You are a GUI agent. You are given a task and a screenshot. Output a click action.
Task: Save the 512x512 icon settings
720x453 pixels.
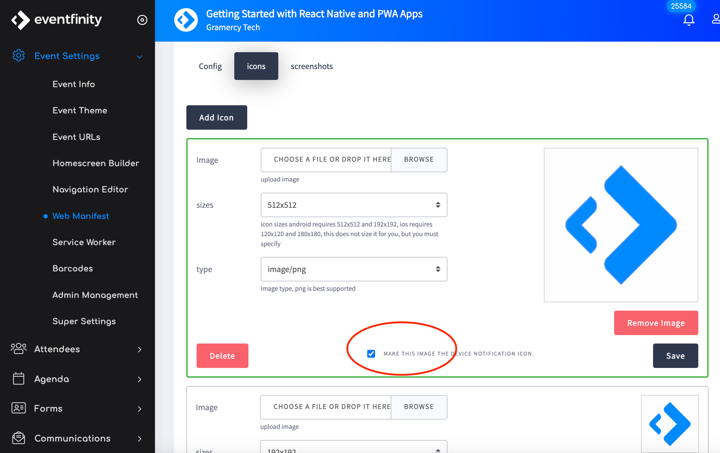tap(675, 356)
